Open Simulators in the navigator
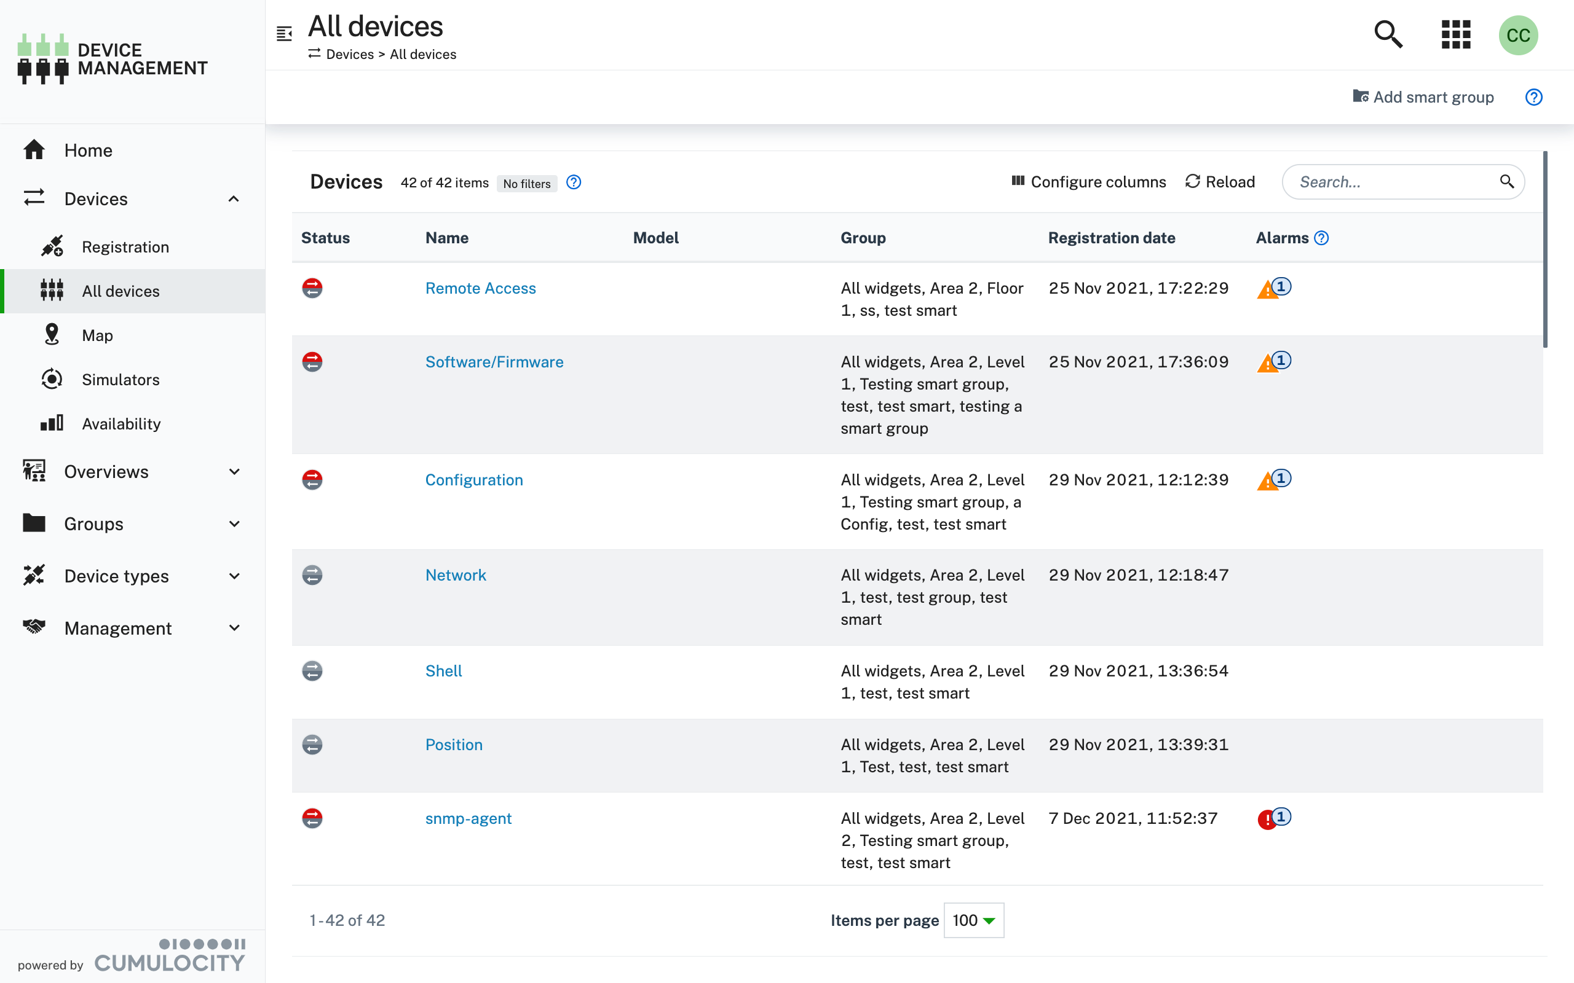1574x983 pixels. point(133,380)
